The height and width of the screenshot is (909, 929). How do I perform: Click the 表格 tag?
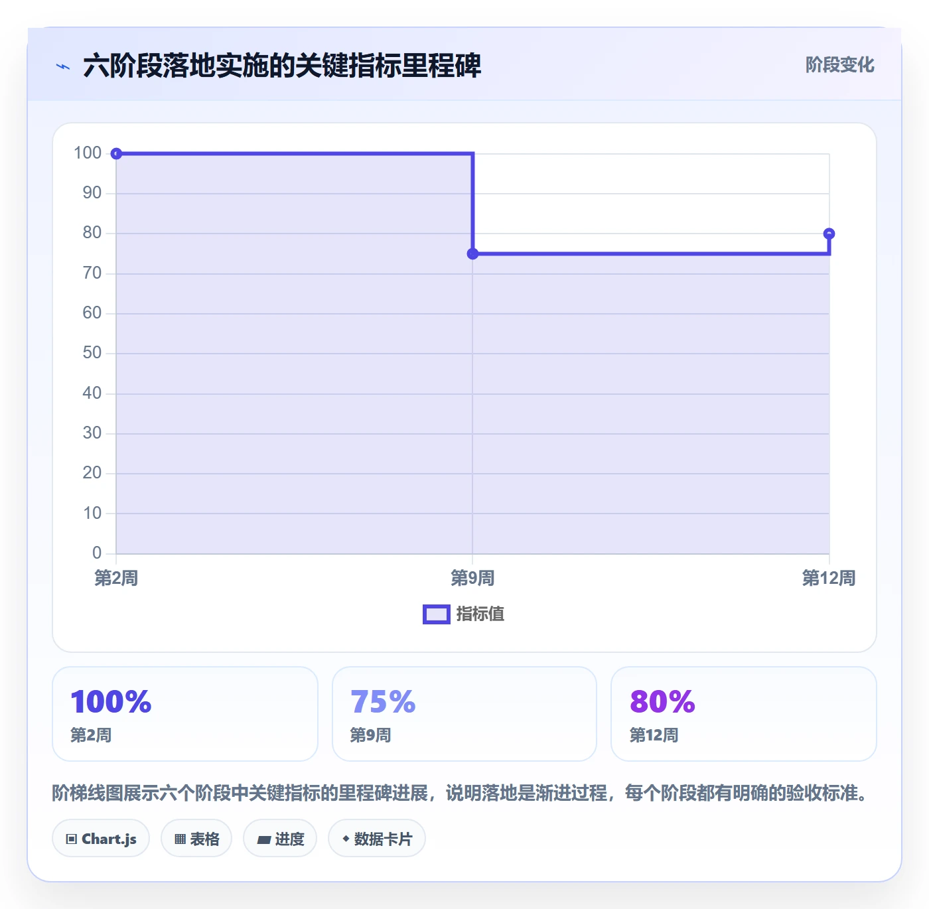pos(196,839)
